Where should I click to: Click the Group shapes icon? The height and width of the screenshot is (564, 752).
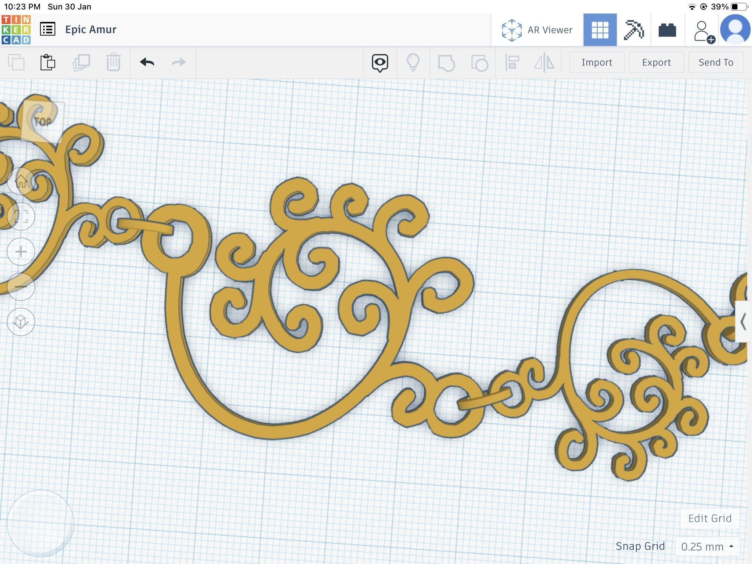tap(446, 63)
